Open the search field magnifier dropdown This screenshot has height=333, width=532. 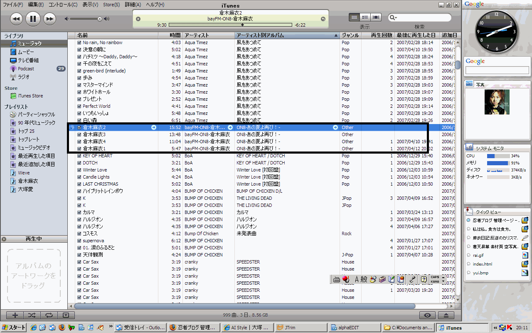point(393,17)
